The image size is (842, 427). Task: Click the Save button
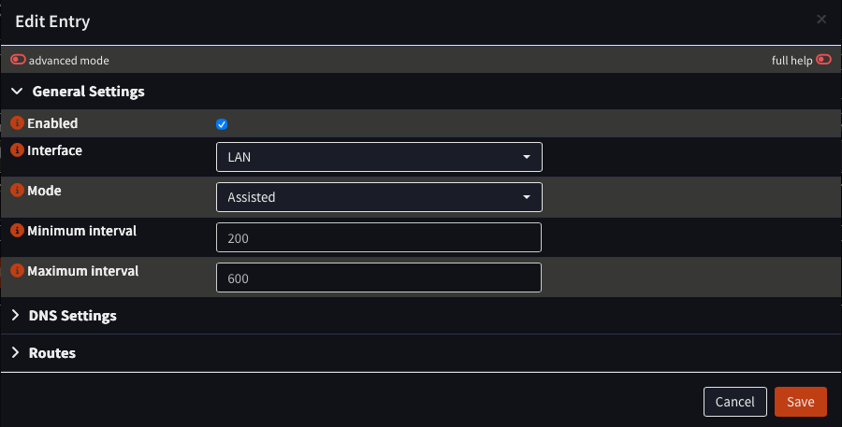click(800, 402)
